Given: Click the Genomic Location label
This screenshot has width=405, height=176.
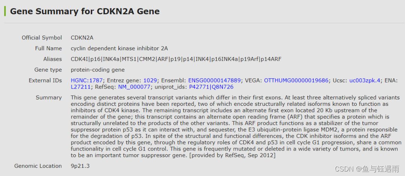Looking at the screenshot, I should click(38, 166).
